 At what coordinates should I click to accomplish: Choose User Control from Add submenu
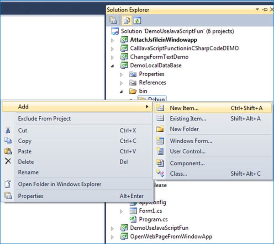click(x=188, y=152)
